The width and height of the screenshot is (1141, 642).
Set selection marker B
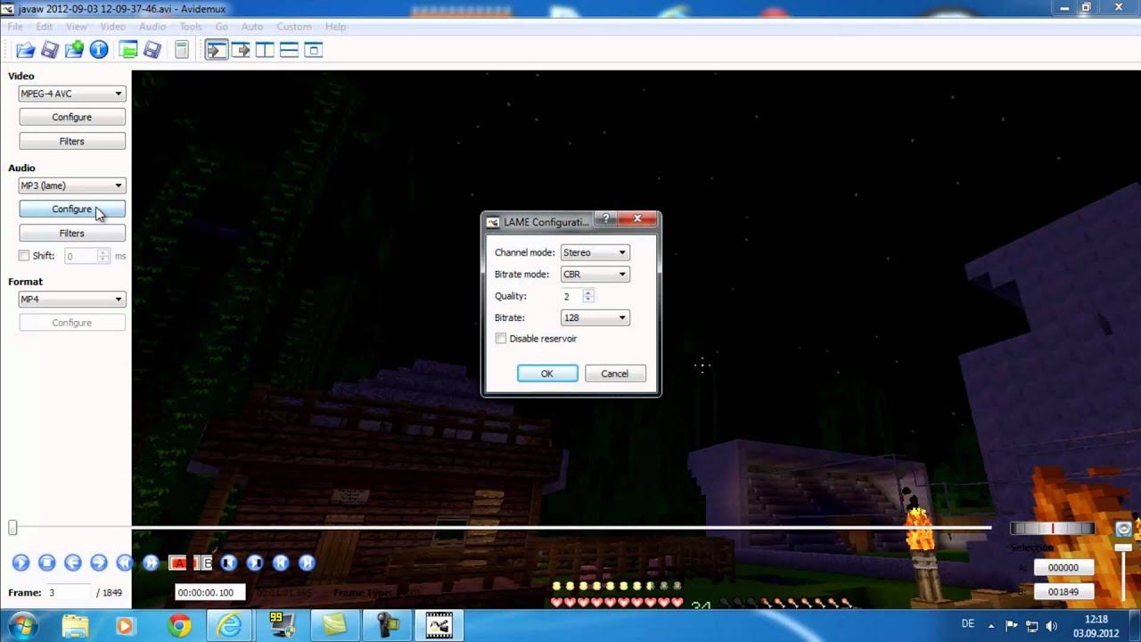[x=203, y=563]
